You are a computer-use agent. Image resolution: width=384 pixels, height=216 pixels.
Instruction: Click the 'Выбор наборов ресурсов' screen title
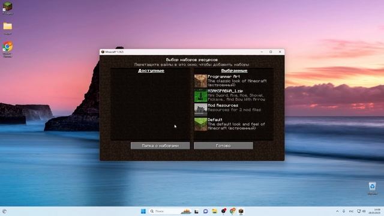coord(192,60)
